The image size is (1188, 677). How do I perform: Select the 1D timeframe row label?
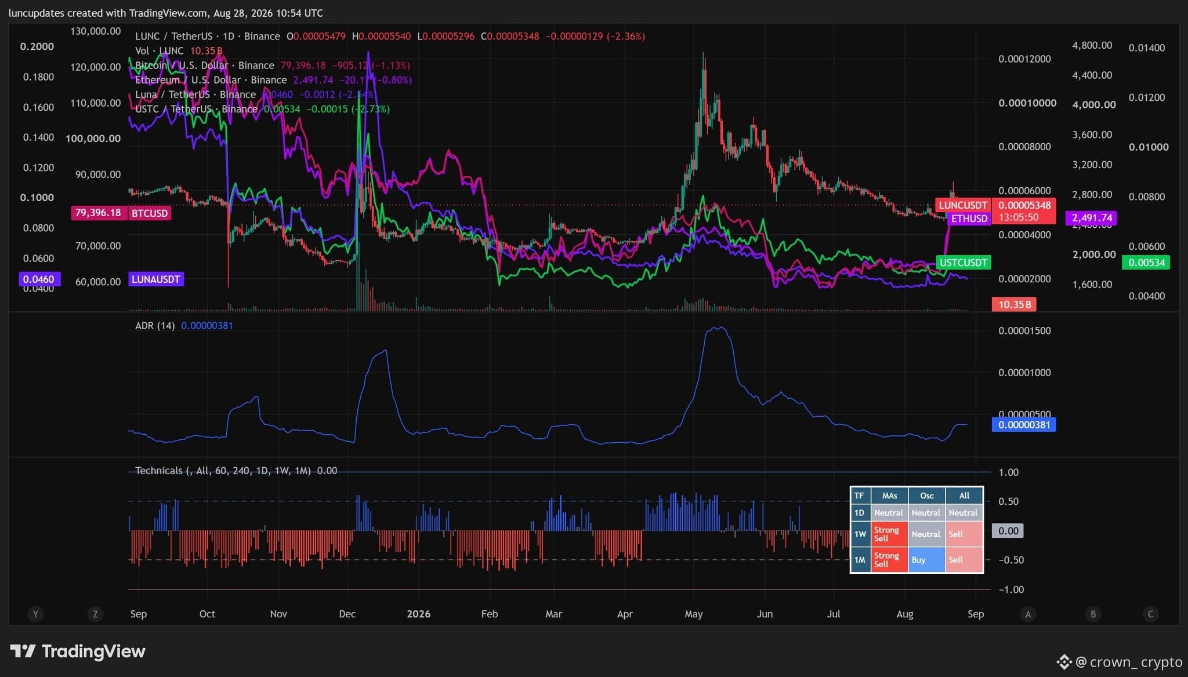click(860, 513)
